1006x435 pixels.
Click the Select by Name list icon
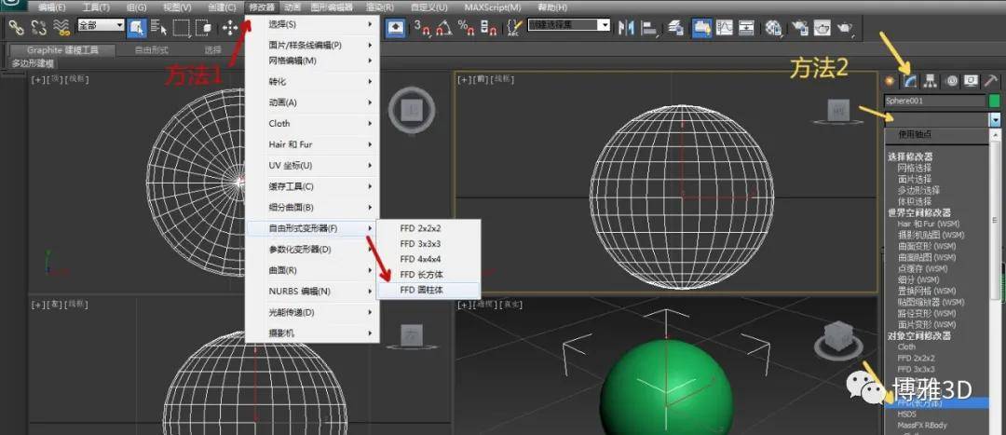coord(158,27)
